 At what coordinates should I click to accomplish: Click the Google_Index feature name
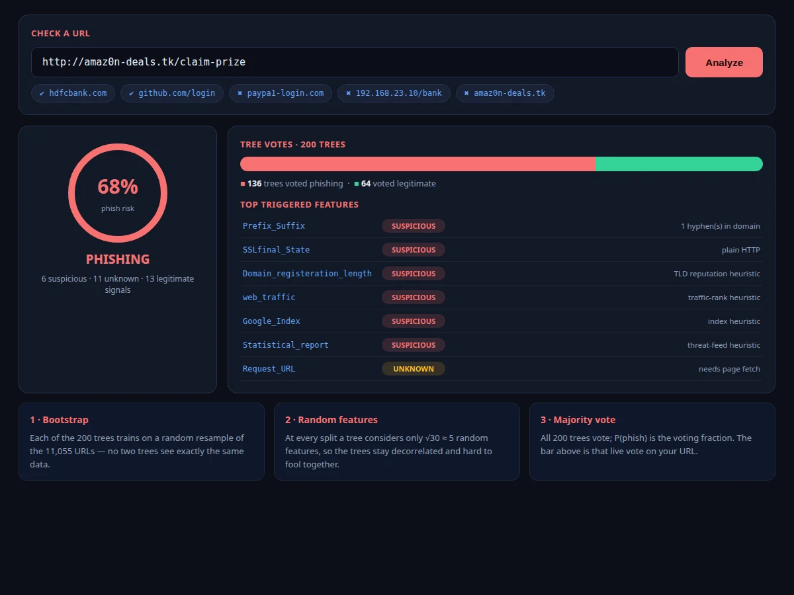[x=271, y=321]
